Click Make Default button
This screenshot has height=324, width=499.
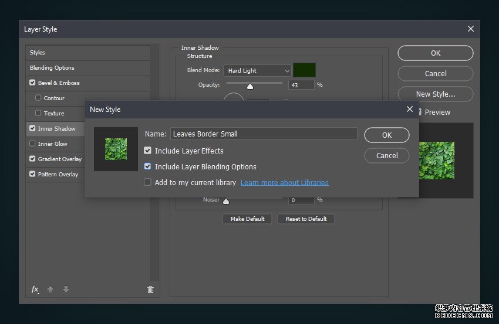[247, 219]
